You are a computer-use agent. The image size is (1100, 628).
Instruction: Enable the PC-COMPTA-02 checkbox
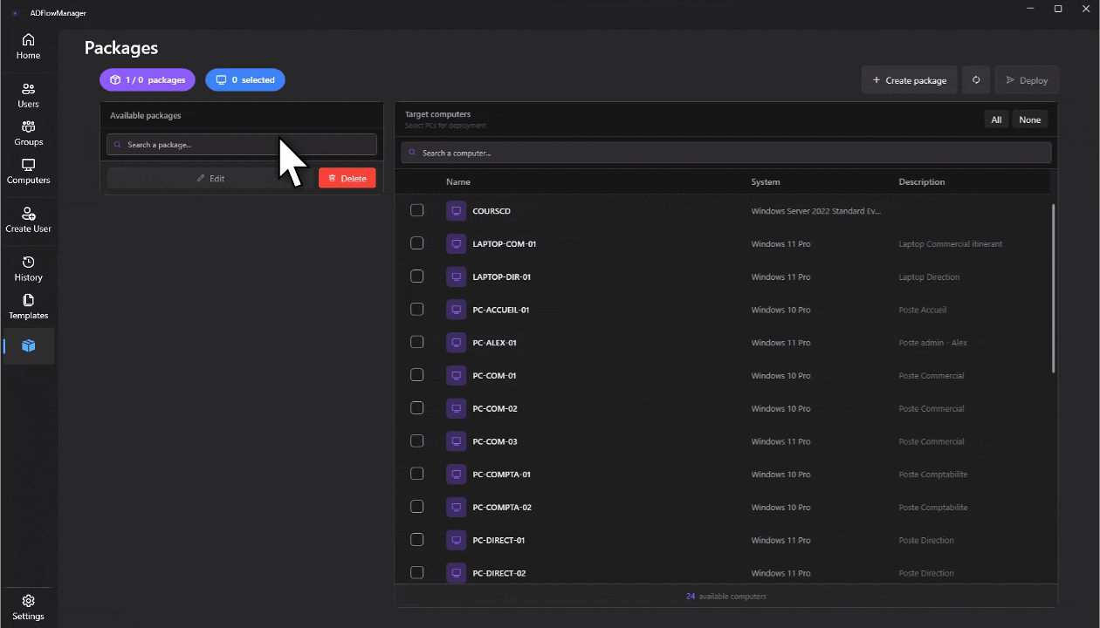416,506
